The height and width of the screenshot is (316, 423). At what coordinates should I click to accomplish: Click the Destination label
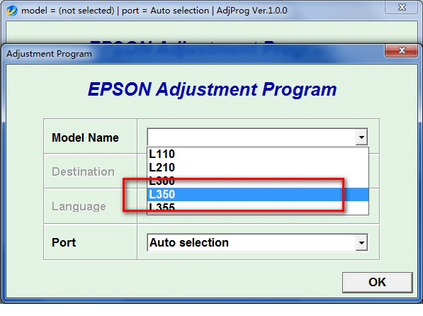(83, 171)
